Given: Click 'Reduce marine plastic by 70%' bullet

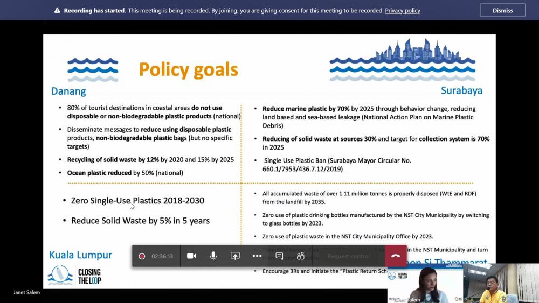Looking at the screenshot, I should pos(369,117).
